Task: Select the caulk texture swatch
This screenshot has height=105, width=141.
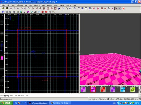Action: [93, 89]
